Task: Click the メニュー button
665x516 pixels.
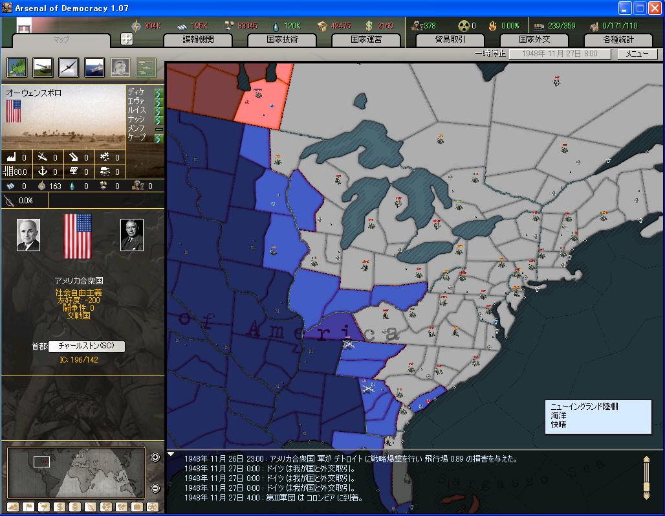Action: tap(637, 54)
